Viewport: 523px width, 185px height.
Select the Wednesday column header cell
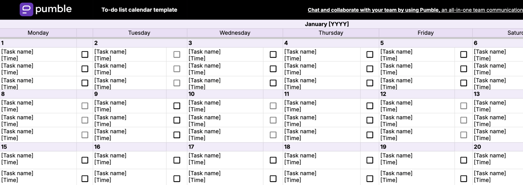point(235,33)
